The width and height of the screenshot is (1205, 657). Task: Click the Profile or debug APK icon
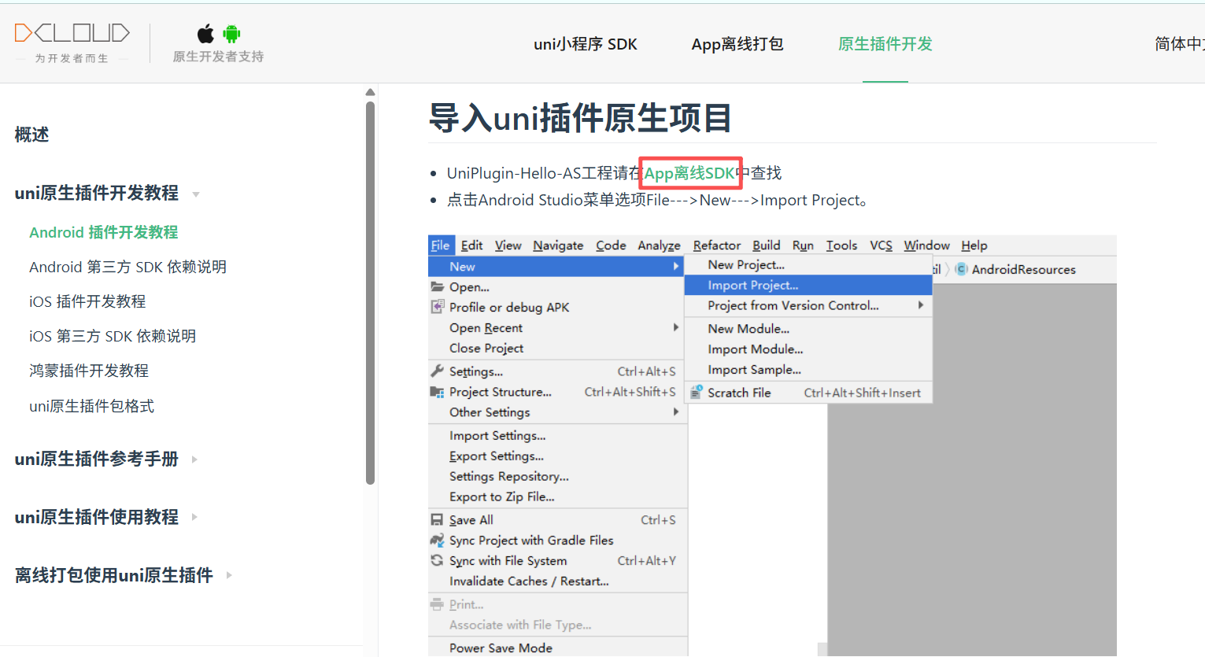pyautogui.click(x=436, y=307)
